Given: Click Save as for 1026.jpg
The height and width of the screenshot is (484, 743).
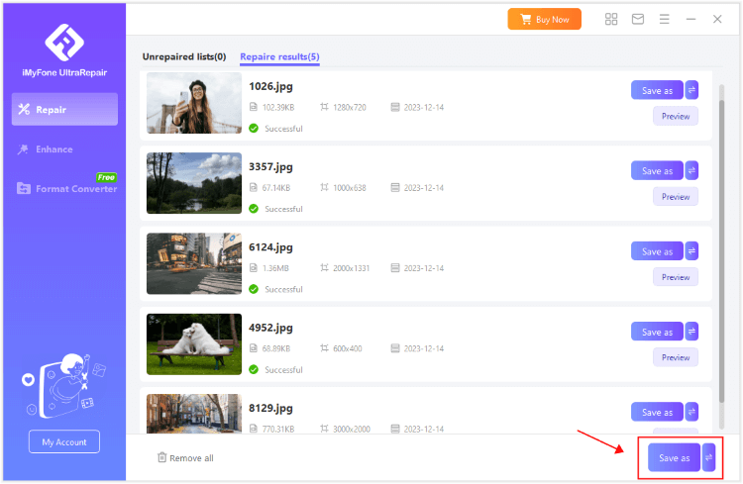Looking at the screenshot, I should click(657, 90).
